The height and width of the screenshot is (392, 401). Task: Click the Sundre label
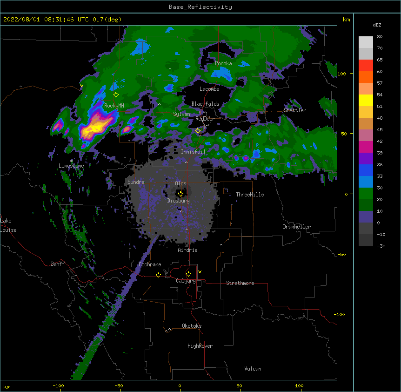[136, 182]
